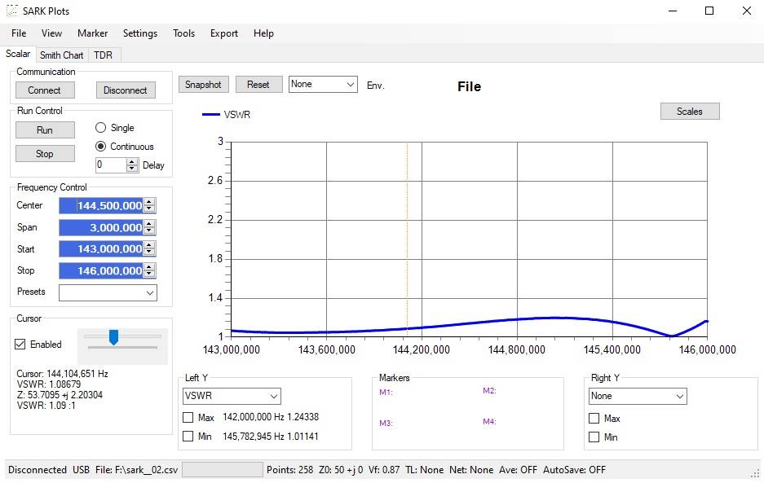Image resolution: width=764 pixels, height=483 pixels.
Task: Click the Min 145,782,945 Hz 1.01141 value
Action: click(271, 437)
